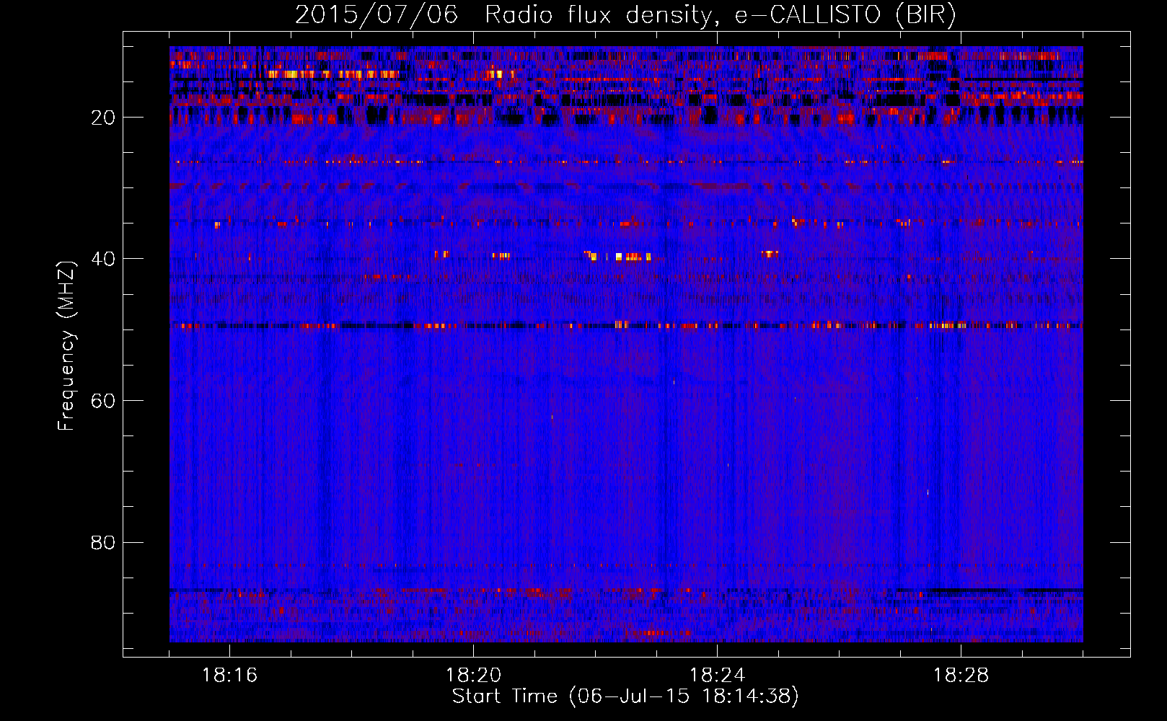Select the 18:20 time tick label

(473, 676)
